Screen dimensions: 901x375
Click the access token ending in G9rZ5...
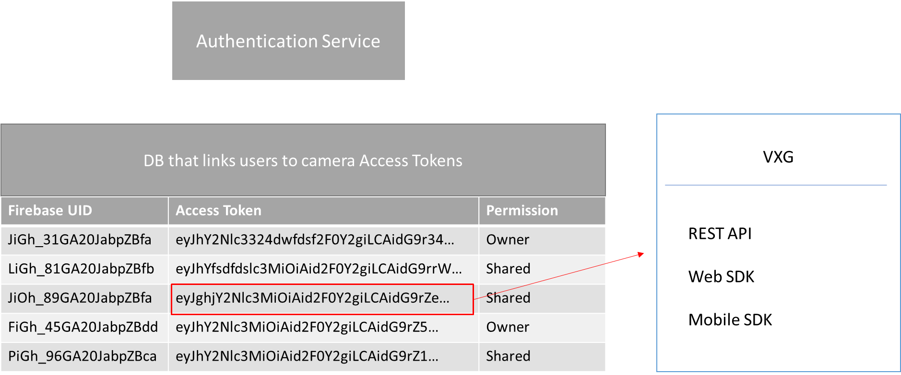307,327
